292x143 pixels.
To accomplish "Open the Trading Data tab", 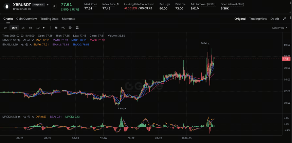I will (x=49, y=19).
